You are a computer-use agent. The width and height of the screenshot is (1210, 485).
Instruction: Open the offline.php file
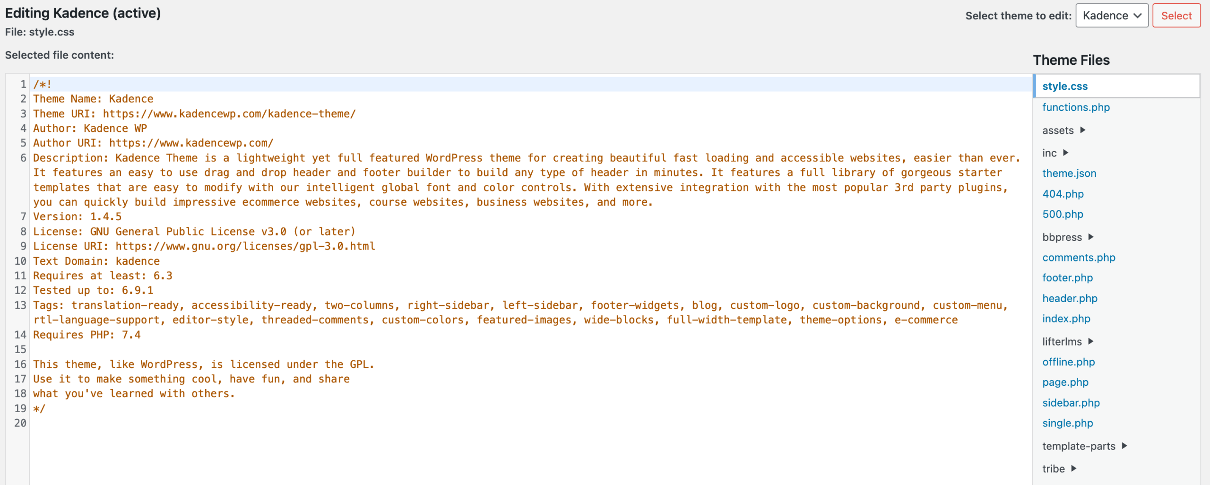pos(1069,362)
